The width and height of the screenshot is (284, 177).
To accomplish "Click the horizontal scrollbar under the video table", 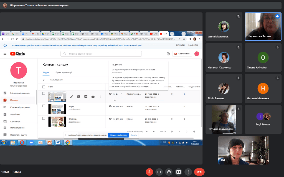I will pos(116,138).
